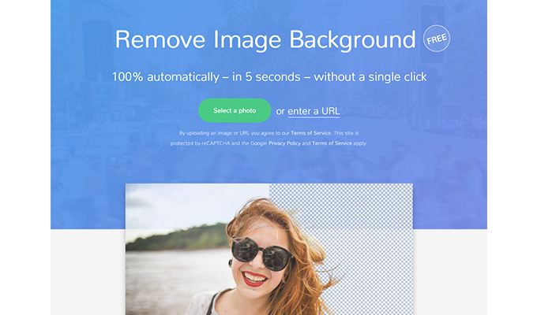Click the woman's smiling mouth in photo
Image resolution: width=537 pixels, height=315 pixels.
coord(255,279)
